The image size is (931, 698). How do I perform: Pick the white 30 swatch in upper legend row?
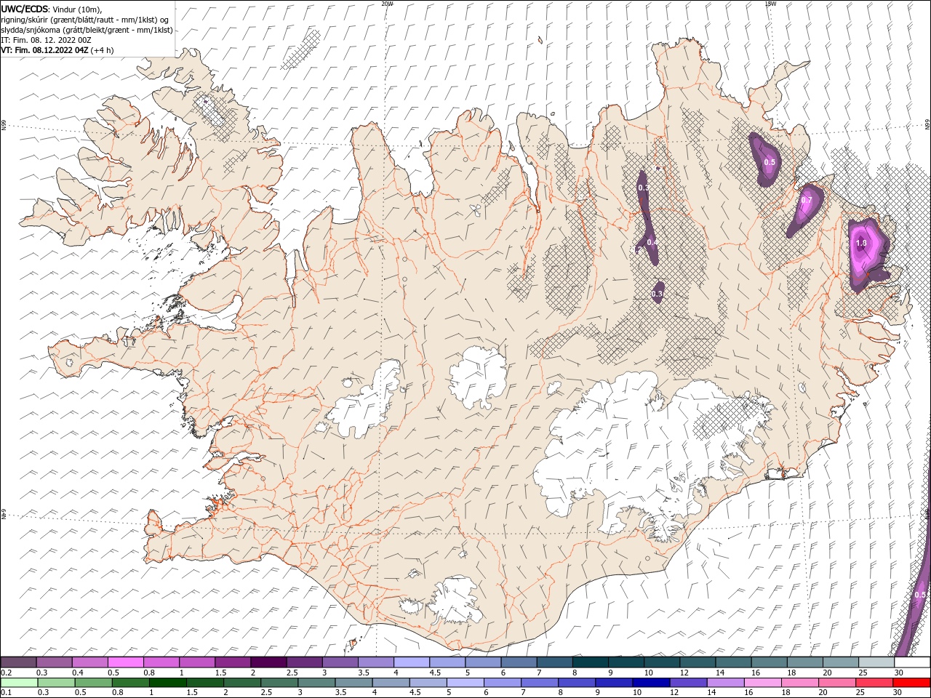pyautogui.click(x=911, y=662)
